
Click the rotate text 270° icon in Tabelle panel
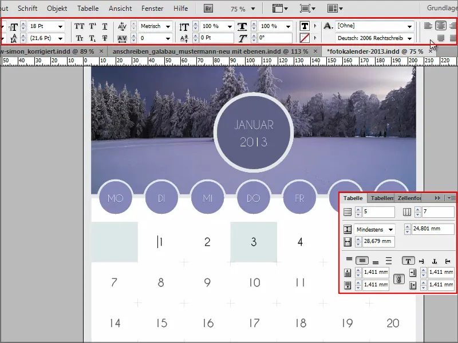point(448,261)
